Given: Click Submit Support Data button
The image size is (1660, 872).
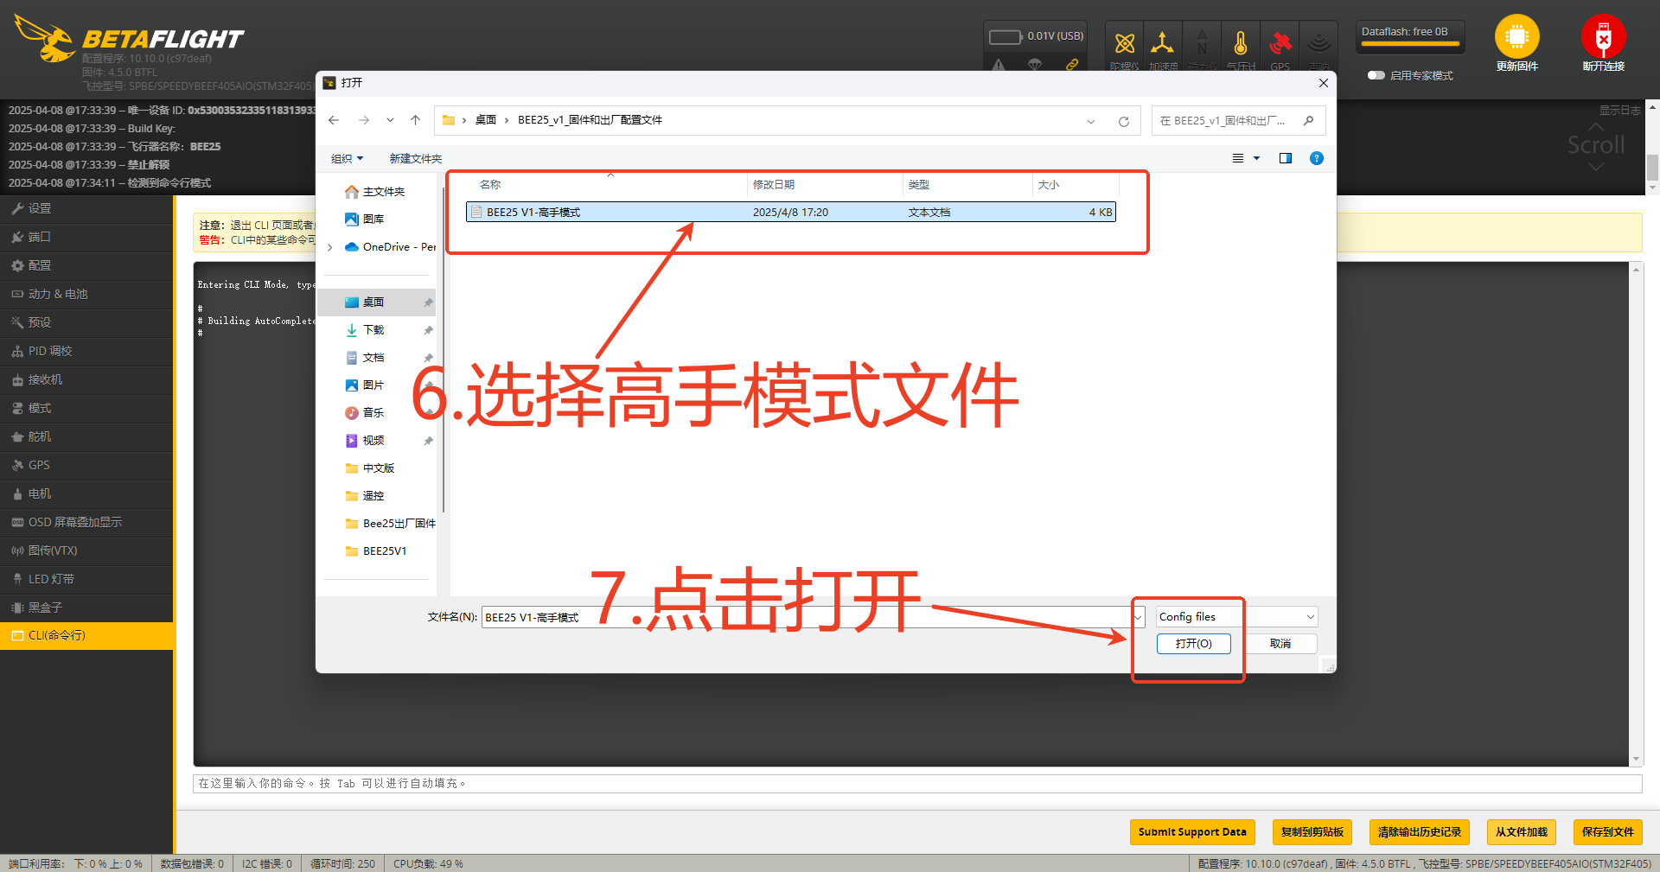Looking at the screenshot, I should [1192, 832].
